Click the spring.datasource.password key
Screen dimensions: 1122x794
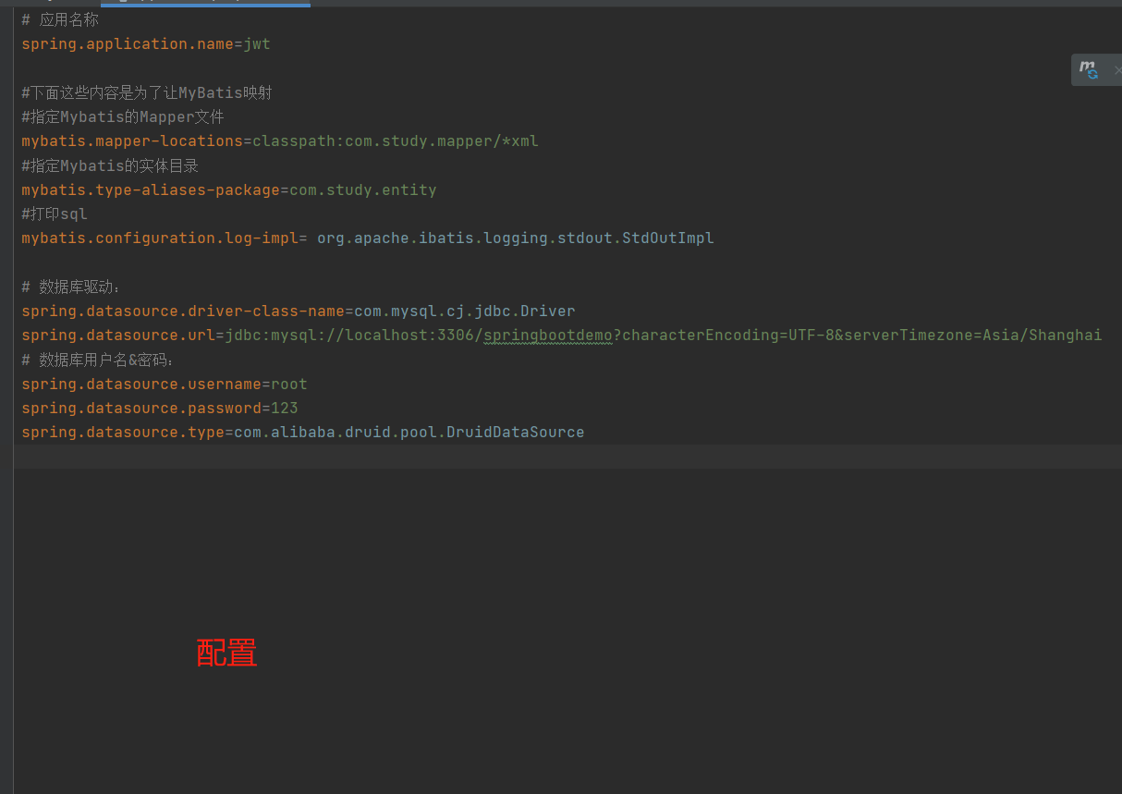[x=141, y=408]
